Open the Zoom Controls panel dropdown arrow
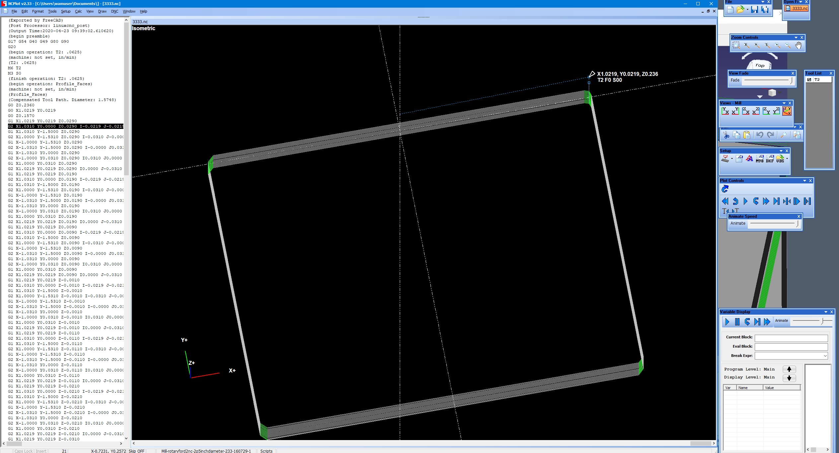839x453 pixels. (x=796, y=37)
